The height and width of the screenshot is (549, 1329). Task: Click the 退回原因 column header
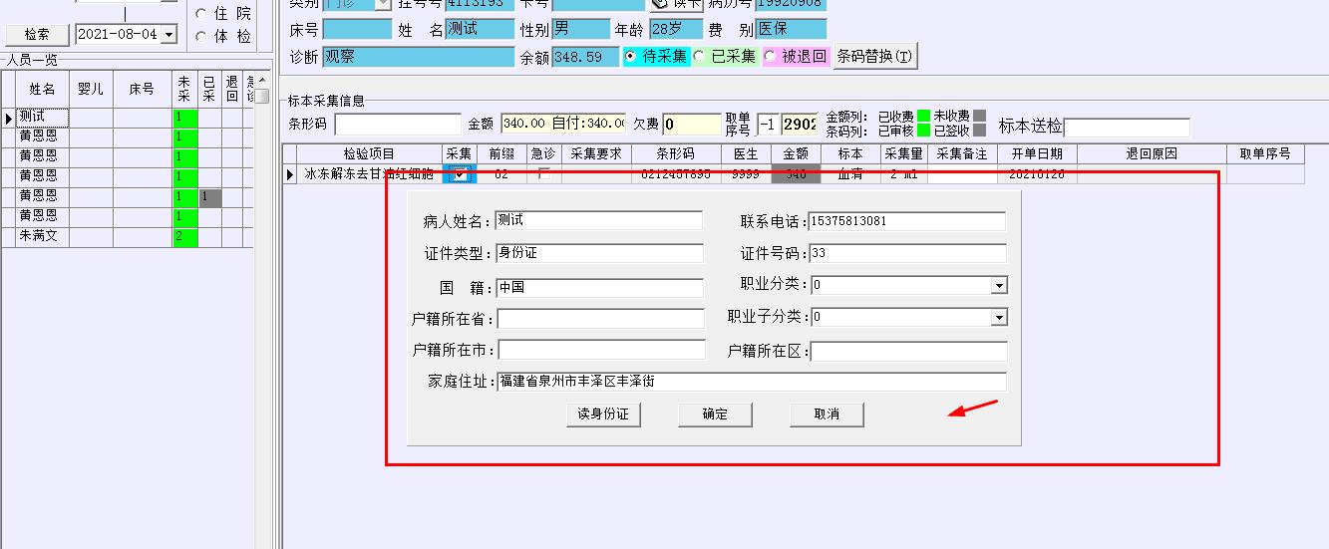coord(1152,153)
